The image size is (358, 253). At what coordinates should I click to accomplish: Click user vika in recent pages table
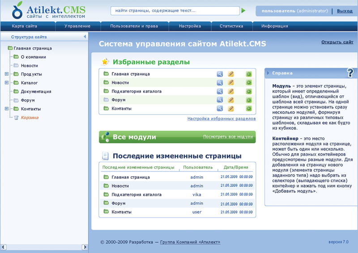click(197, 194)
